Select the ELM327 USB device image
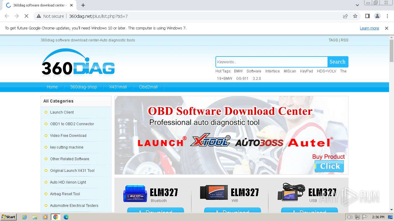The width and height of the screenshot is (394, 221). tap(291, 192)
